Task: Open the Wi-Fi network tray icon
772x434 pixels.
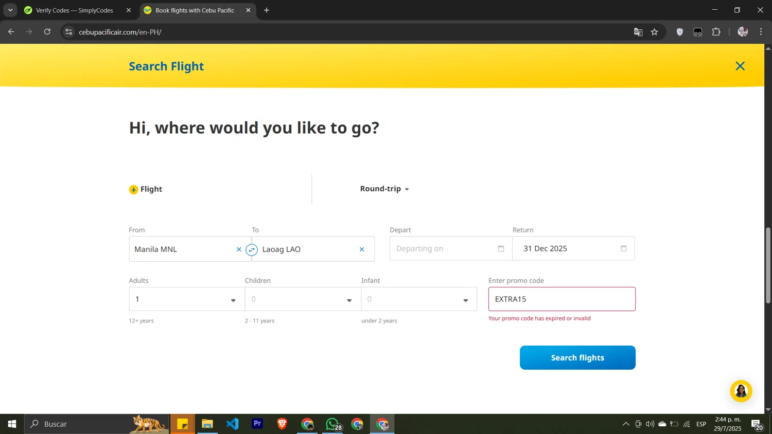Action: coord(687,424)
